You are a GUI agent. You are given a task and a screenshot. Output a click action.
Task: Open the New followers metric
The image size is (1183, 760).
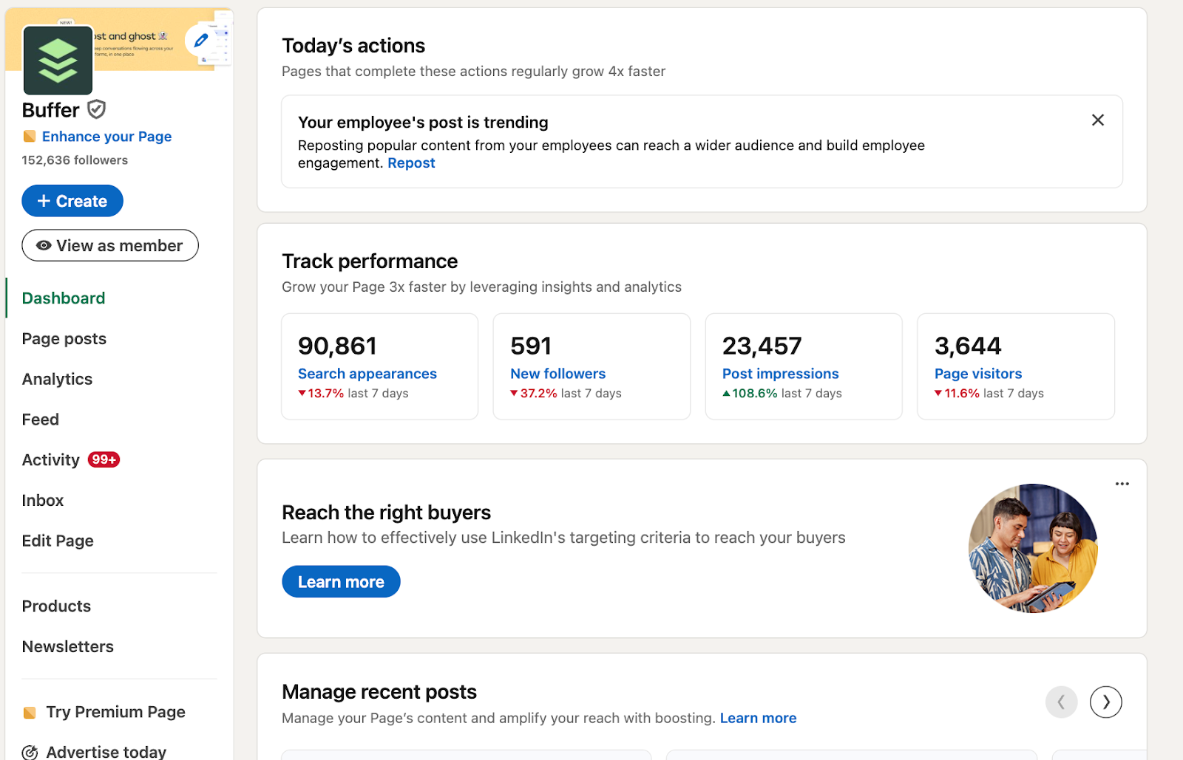pyautogui.click(x=557, y=374)
